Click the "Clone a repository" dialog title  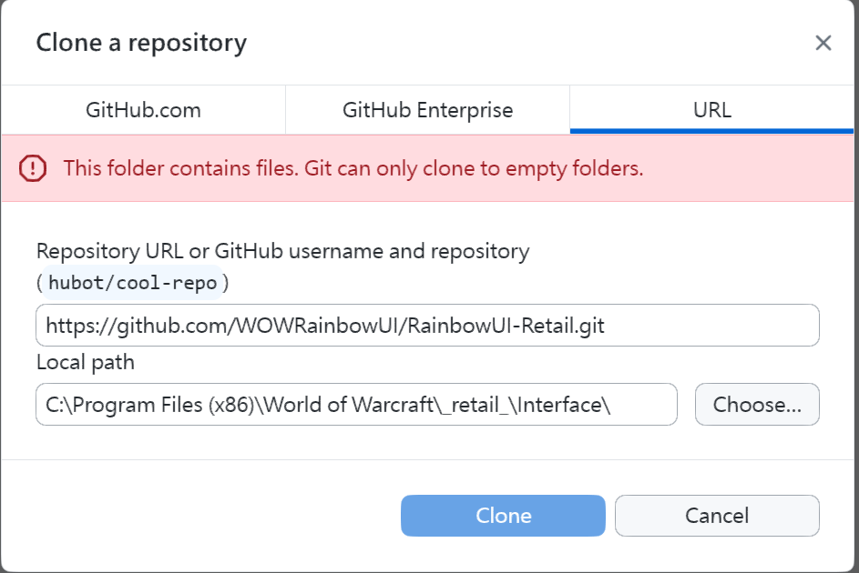click(x=141, y=43)
